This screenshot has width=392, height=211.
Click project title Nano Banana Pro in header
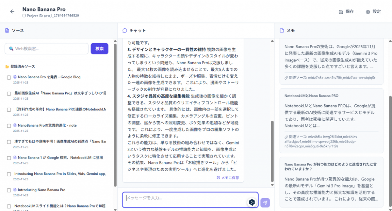[x=44, y=9]
